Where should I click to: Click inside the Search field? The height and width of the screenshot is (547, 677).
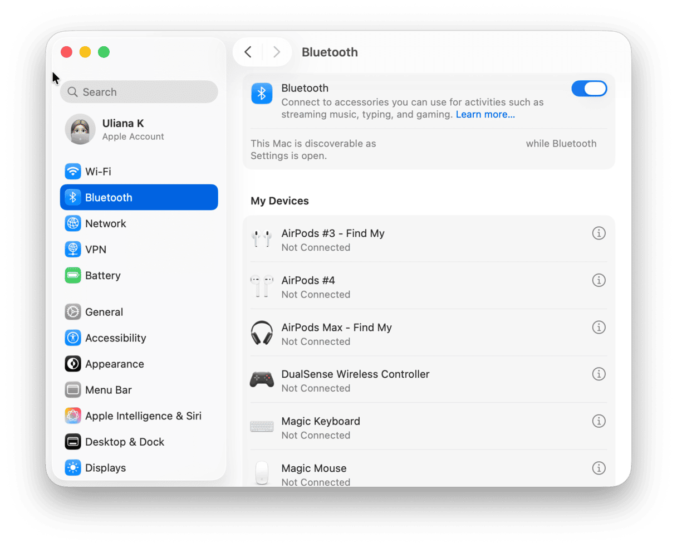pos(139,91)
